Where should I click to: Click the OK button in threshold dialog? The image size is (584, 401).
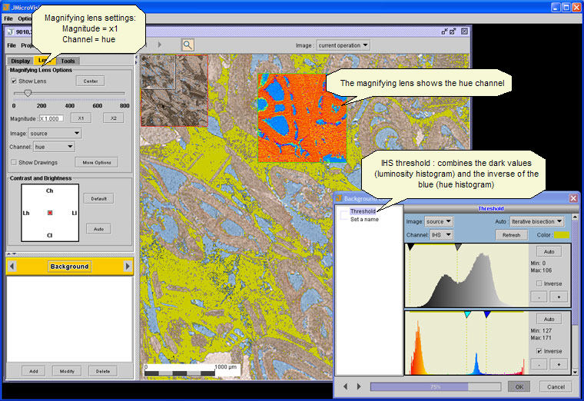pyautogui.click(x=519, y=387)
